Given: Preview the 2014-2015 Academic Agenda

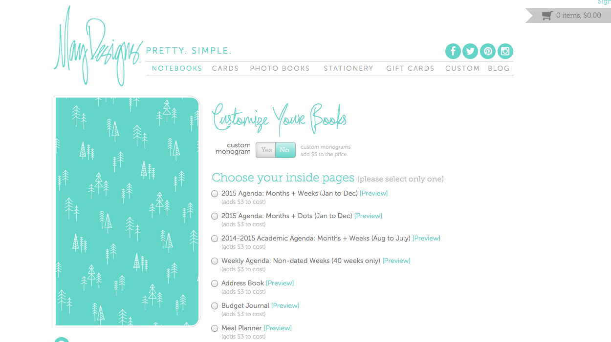Looking at the screenshot, I should click(x=426, y=239).
